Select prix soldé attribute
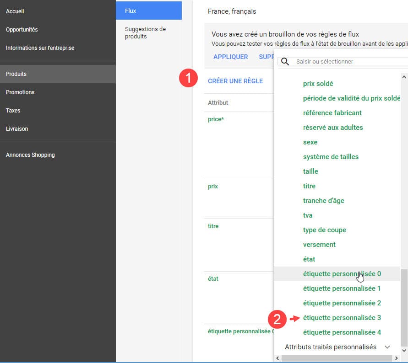The image size is (408, 363). click(318, 84)
